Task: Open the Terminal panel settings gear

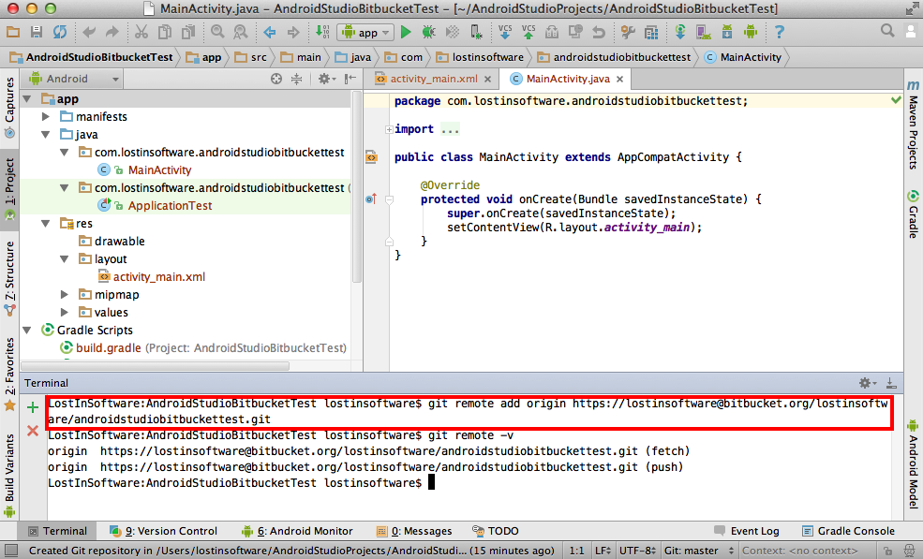Action: 867,383
